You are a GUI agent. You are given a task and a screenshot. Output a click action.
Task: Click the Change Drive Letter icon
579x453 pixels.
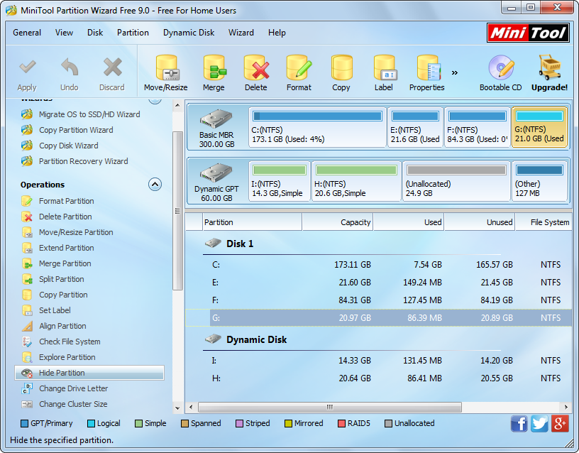click(x=27, y=388)
